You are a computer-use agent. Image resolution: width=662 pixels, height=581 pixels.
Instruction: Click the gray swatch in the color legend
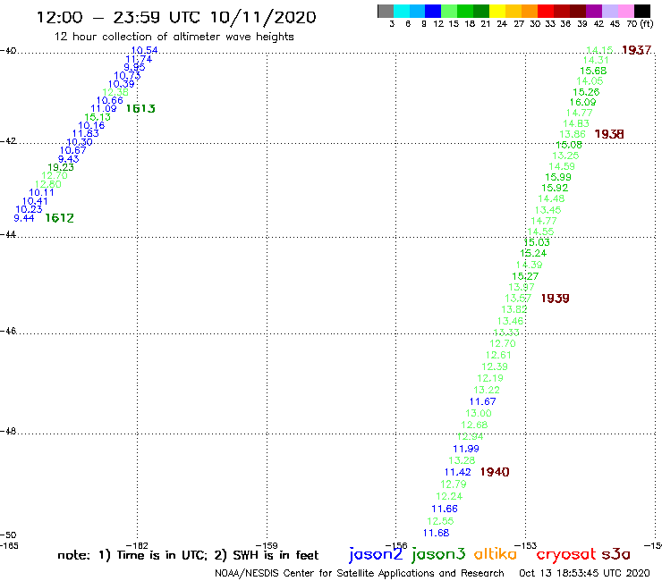386,11
